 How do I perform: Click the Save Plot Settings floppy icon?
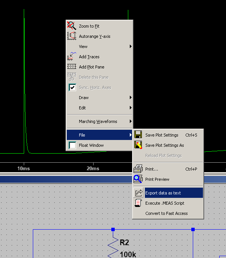(x=138, y=135)
